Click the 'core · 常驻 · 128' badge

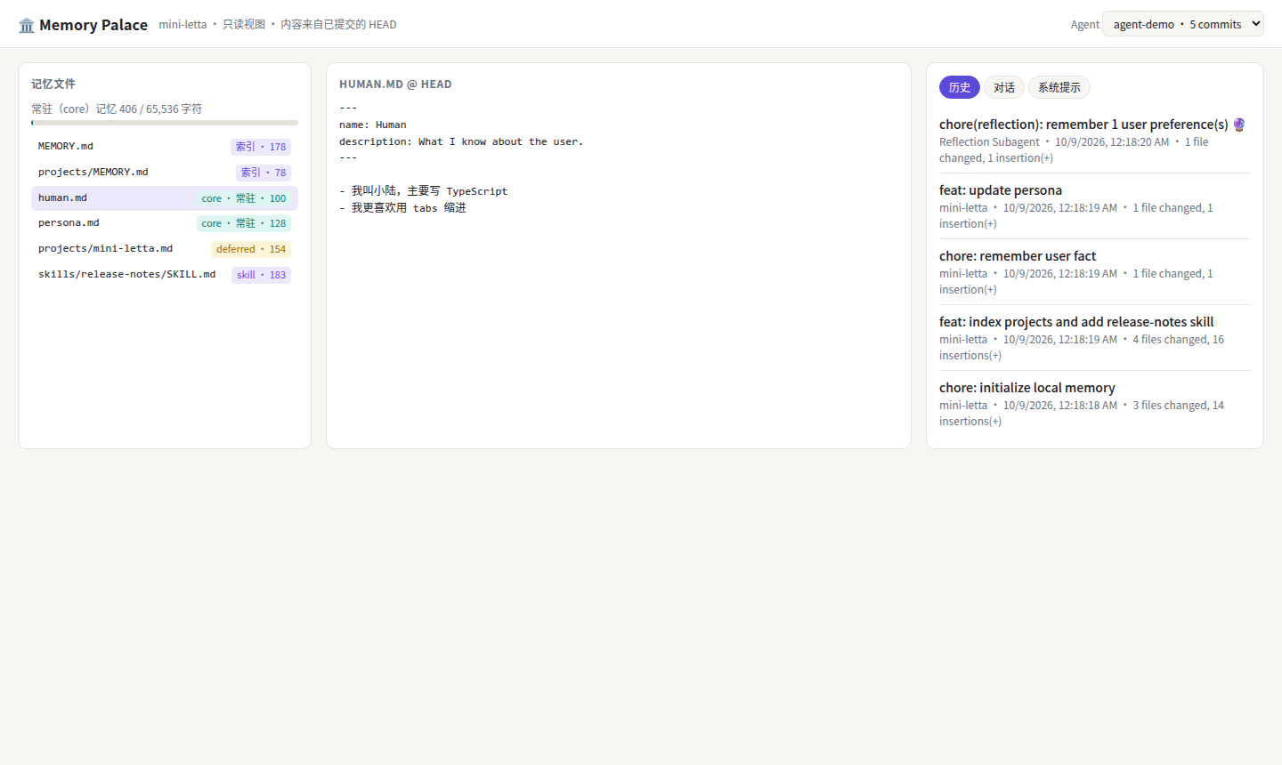point(244,223)
